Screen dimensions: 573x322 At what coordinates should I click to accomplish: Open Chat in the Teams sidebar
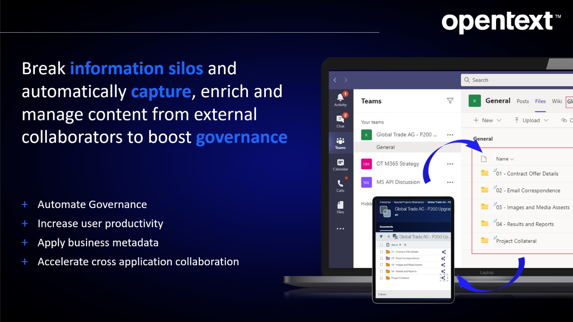tap(340, 121)
